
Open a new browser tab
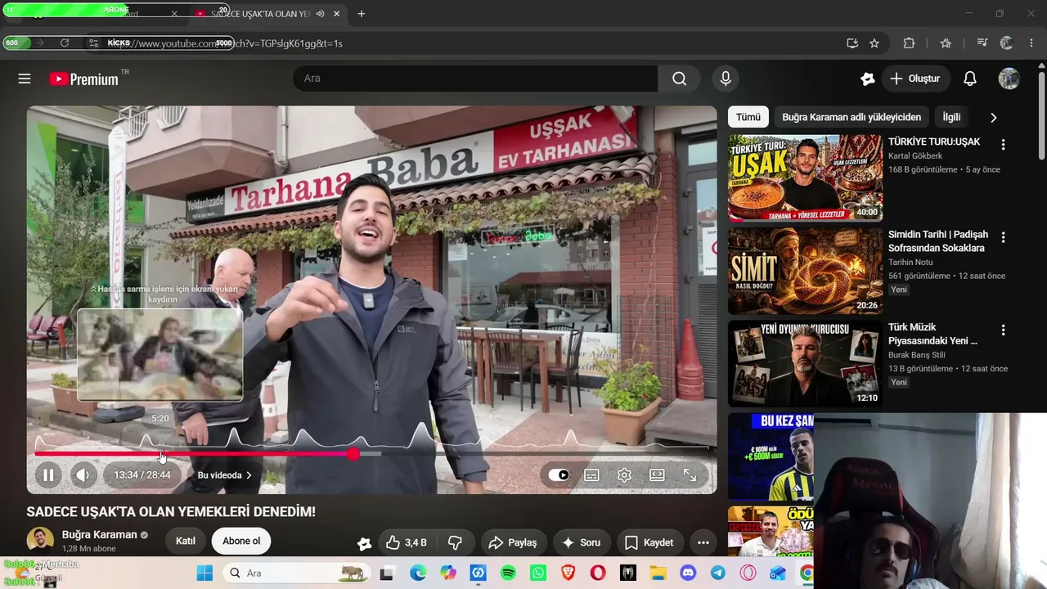[362, 14]
